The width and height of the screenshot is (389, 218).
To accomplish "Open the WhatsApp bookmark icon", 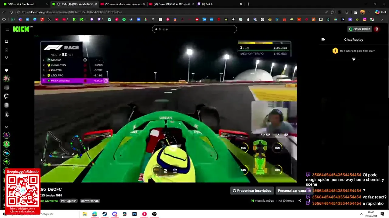I will pyautogui.click(x=13, y=19).
